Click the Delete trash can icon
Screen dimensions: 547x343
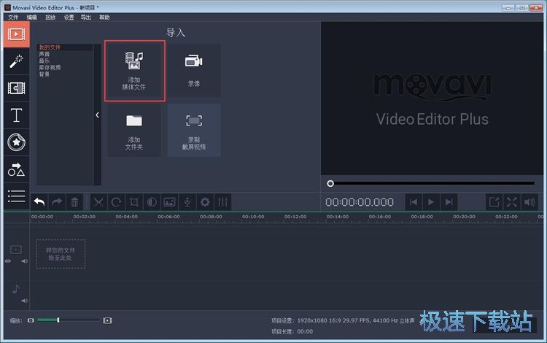[74, 202]
